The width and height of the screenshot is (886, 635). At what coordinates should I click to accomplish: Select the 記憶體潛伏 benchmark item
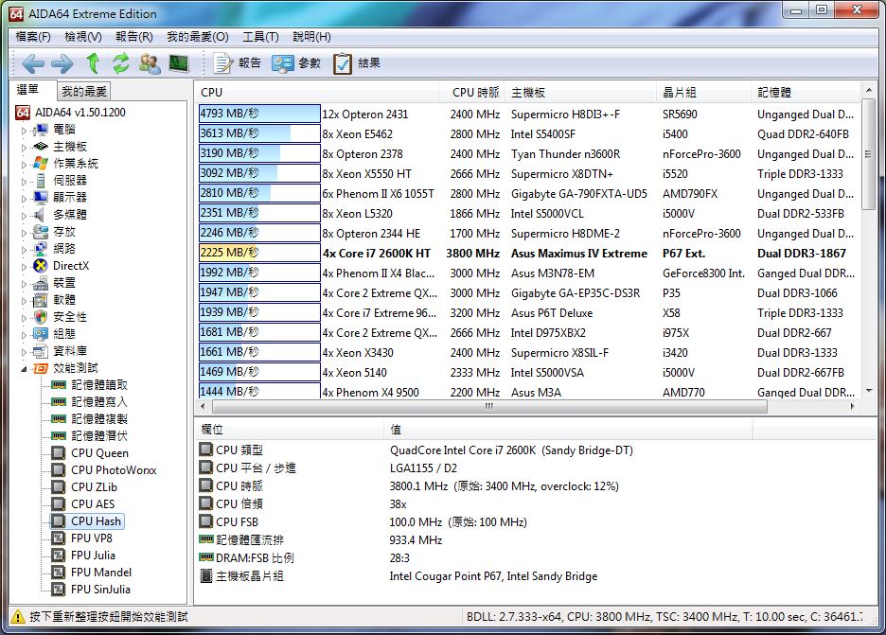tap(98, 435)
